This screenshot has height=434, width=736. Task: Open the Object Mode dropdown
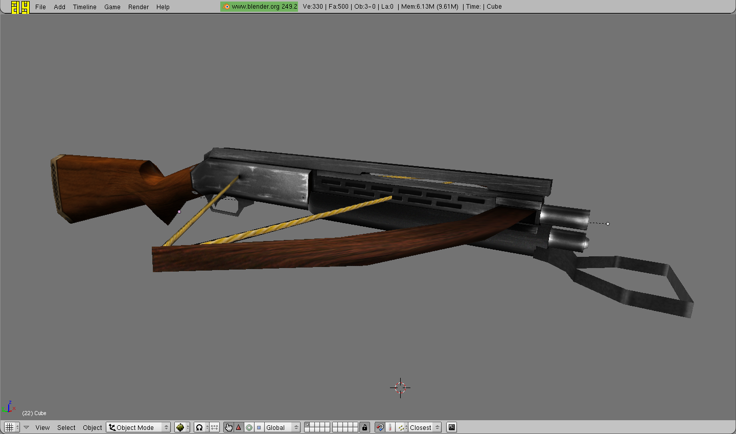138,427
